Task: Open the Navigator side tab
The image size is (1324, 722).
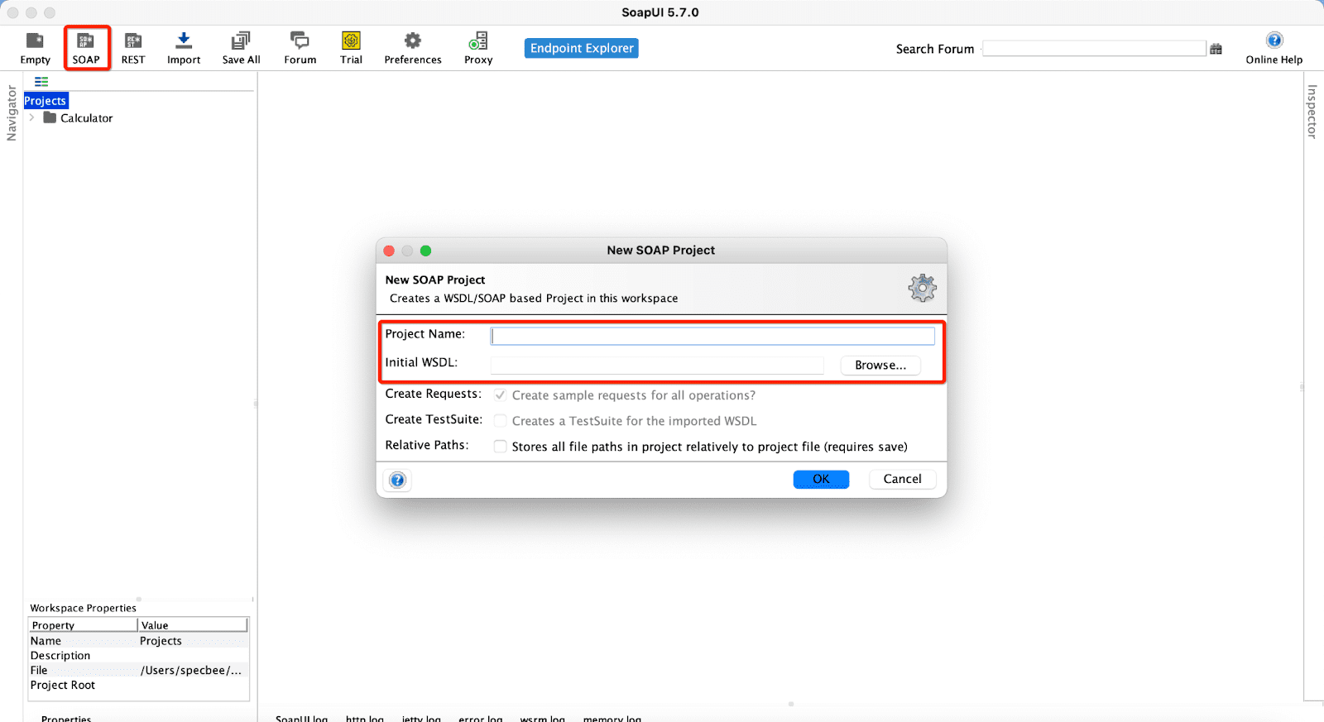Action: pyautogui.click(x=12, y=113)
